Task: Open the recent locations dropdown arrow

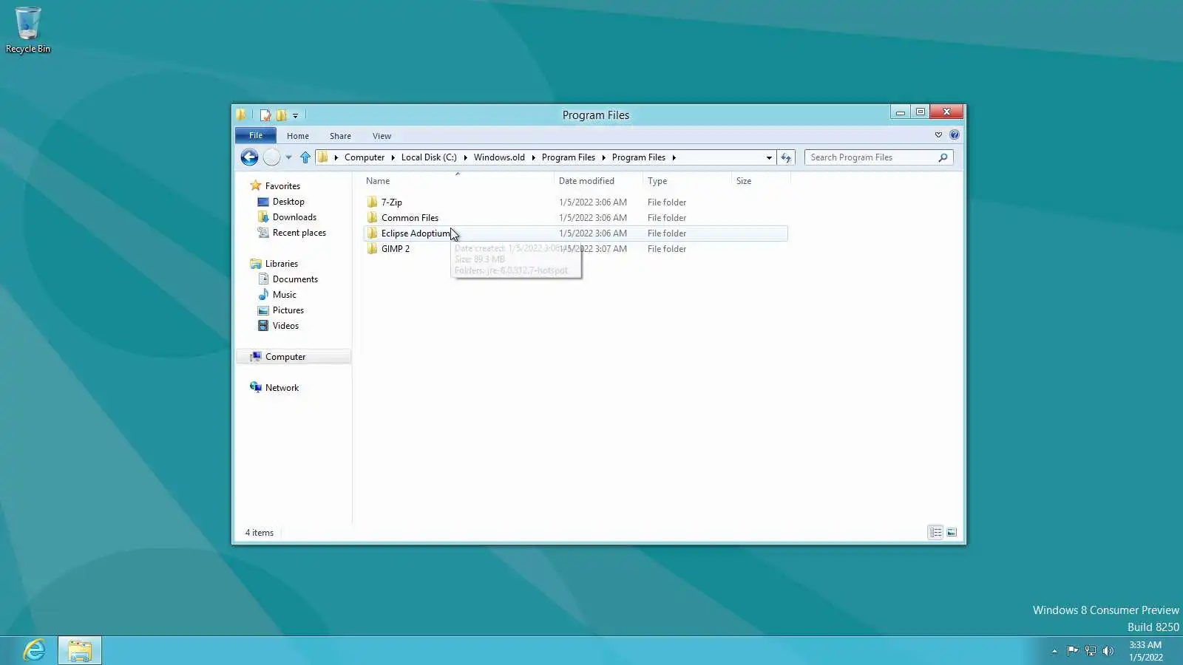Action: [x=288, y=157]
